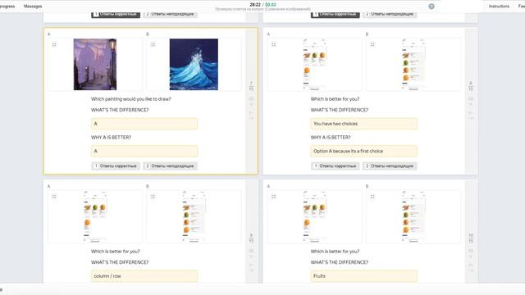Click the 'Option A because its a first choice' field
The height and width of the screenshot is (295, 525).
[364, 151]
